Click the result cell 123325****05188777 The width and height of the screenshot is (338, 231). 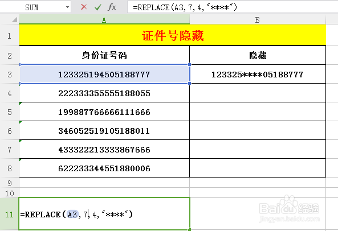[258, 75]
